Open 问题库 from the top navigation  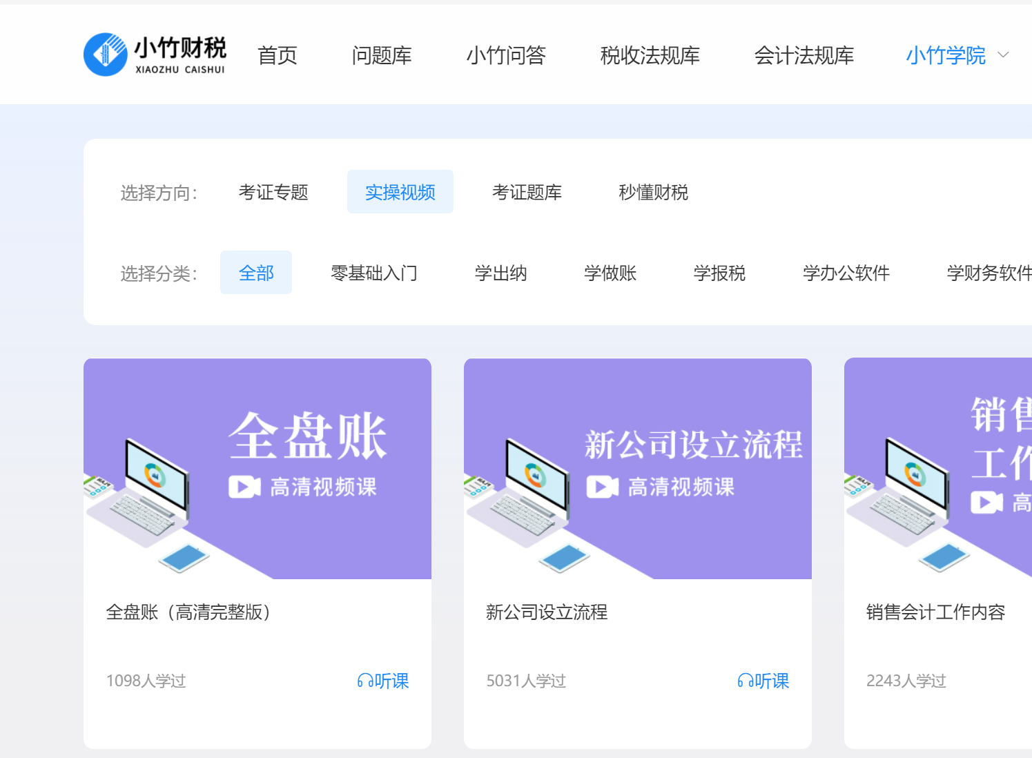coord(381,55)
